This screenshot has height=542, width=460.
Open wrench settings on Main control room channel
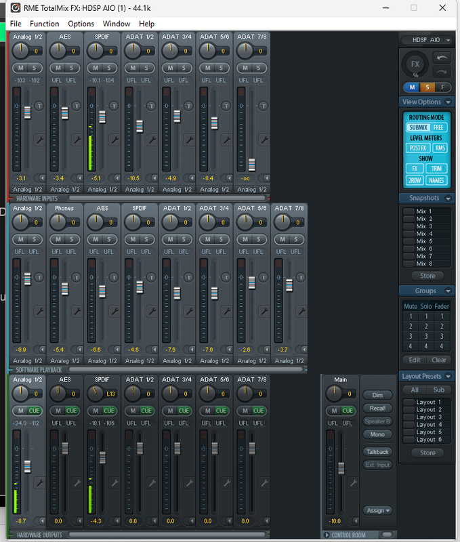coord(353,483)
